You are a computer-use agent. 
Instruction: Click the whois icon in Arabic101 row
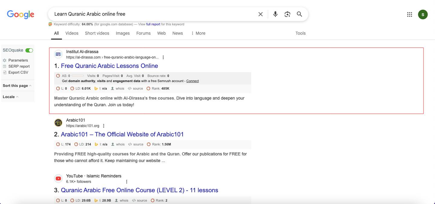pyautogui.click(x=113, y=144)
